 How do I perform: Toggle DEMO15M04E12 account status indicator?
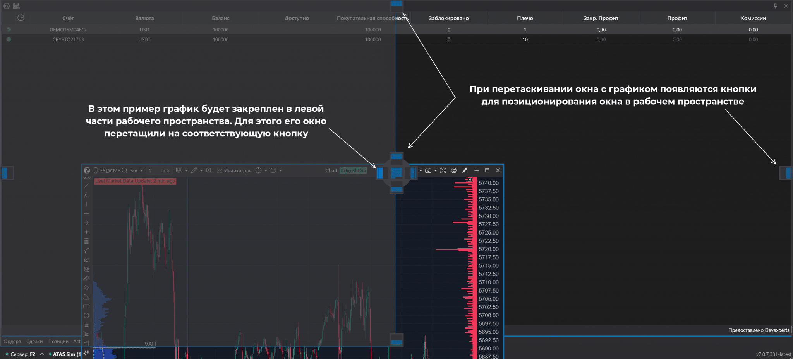(9, 29)
